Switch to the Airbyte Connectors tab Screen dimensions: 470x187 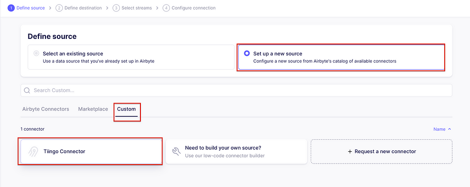pyautogui.click(x=45, y=109)
